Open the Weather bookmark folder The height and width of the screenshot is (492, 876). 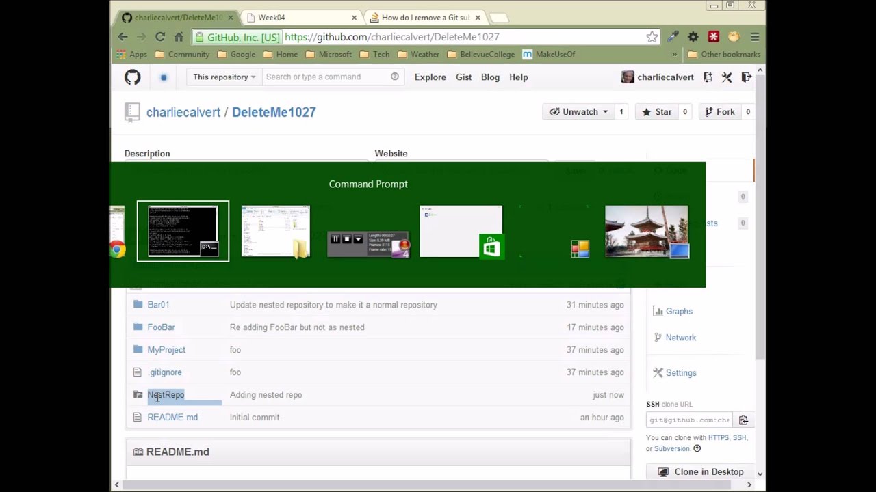417,55
